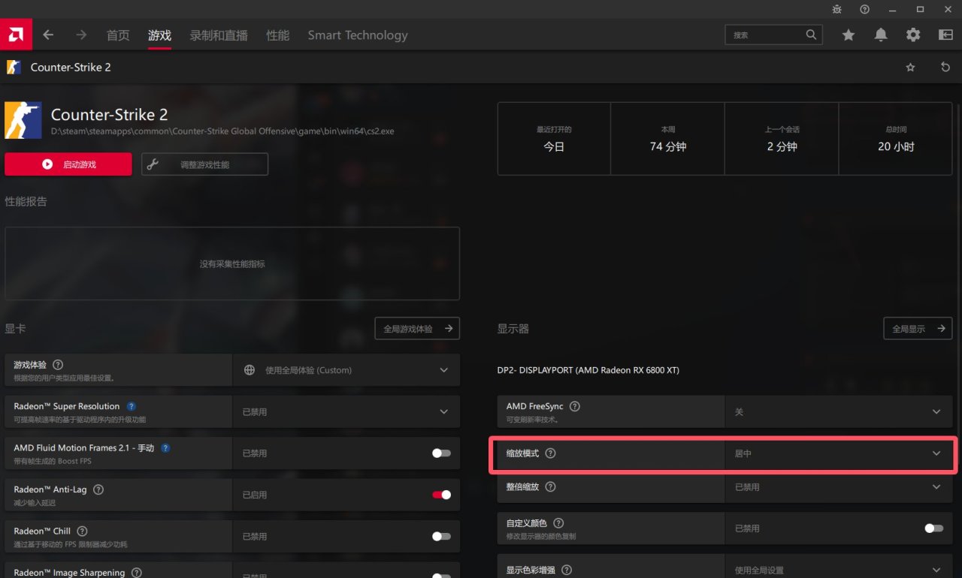
Task: Open the 录制和直播 tab
Action: tap(219, 35)
